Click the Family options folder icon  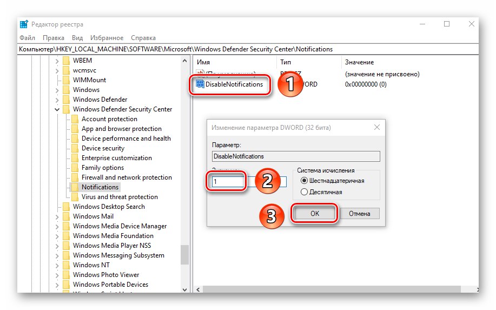[75, 168]
